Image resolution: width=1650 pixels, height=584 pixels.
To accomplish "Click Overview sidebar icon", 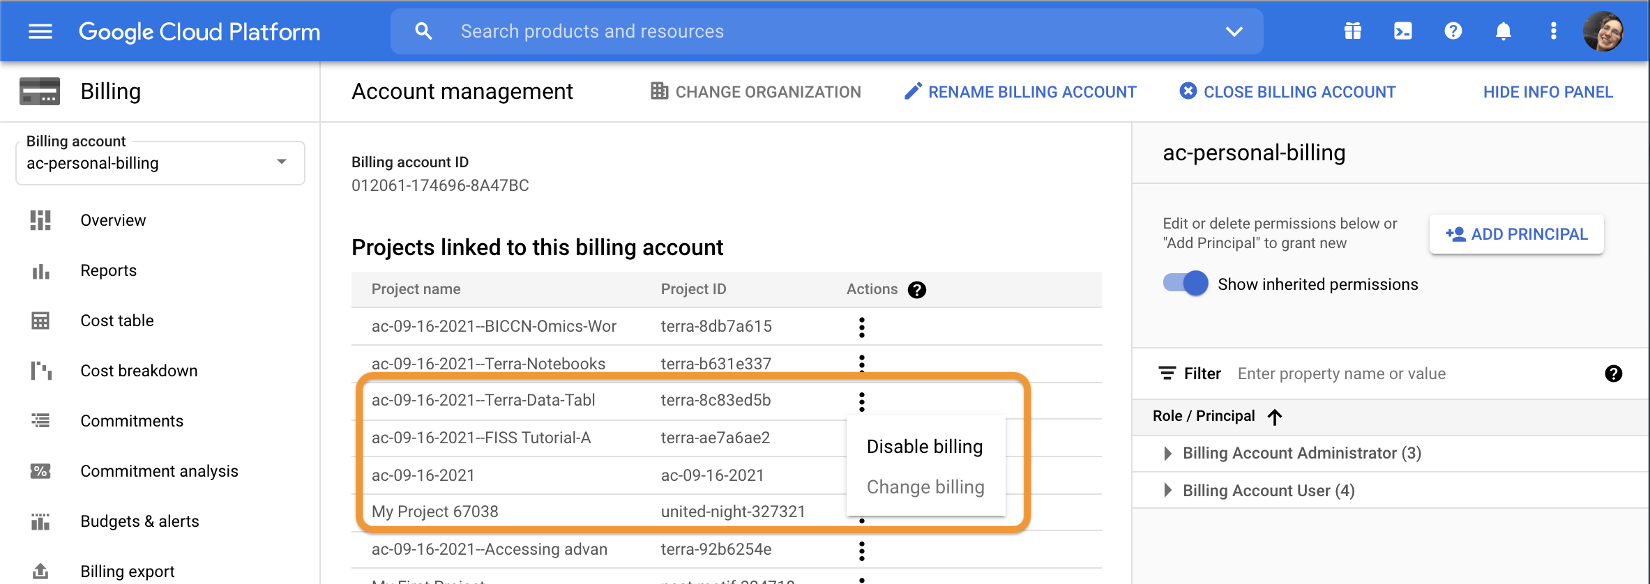I will 40,220.
